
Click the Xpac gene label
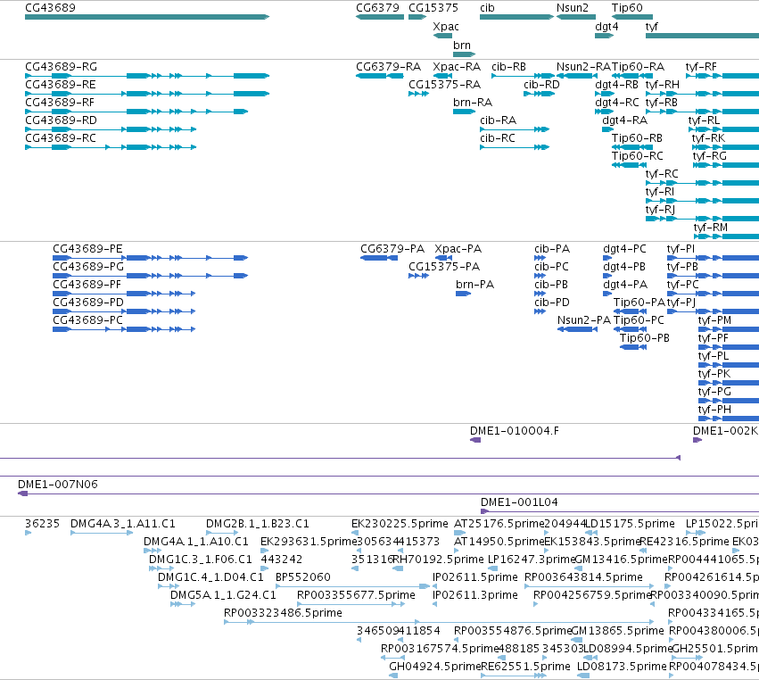coord(446,27)
